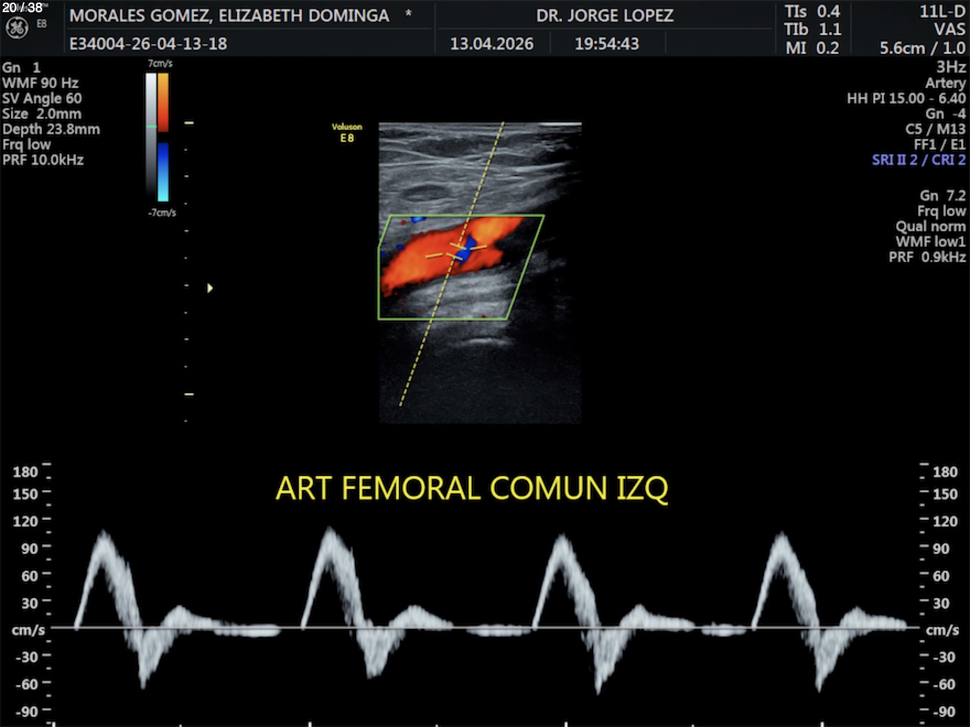Select the ART FEMORAL COMUN IZQ annotation
The width and height of the screenshot is (970, 727).
point(472,489)
